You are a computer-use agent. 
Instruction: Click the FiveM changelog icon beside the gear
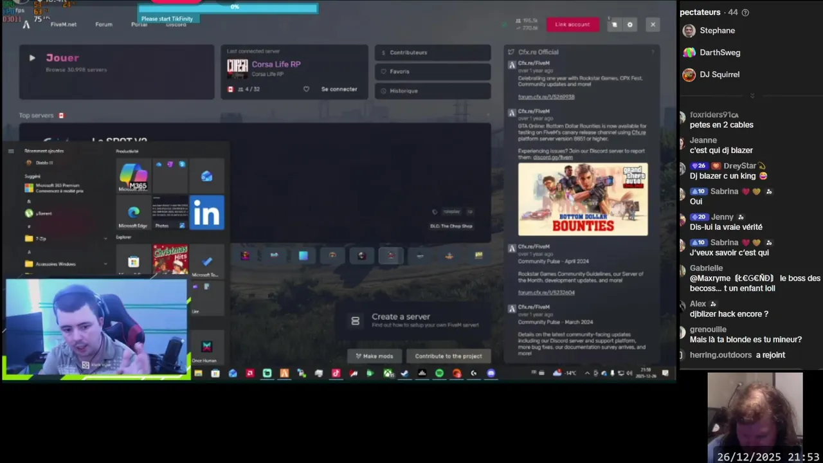click(614, 24)
